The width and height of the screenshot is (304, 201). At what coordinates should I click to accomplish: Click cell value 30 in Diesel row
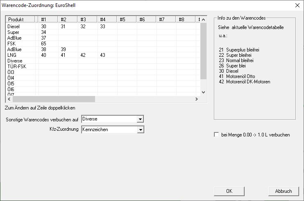(x=43, y=27)
